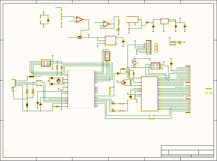Click the three stacked circles symbol
217x161 pixels.
point(156,48)
